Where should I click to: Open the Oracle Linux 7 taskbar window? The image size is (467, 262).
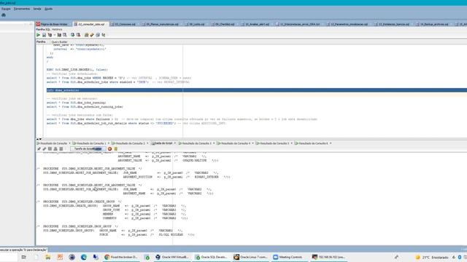tap(251, 257)
